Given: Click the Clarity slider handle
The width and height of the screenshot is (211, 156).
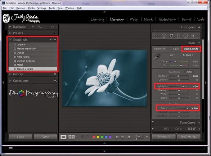Looking at the screenshot, I should pyautogui.click(x=188, y=108).
